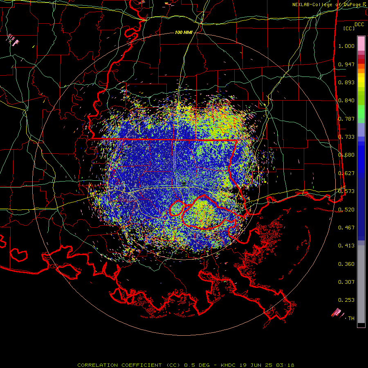Click the 100 NMI range ring label

(184, 32)
